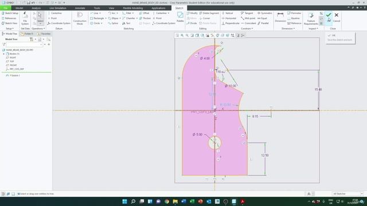Open the sketcher Palette

click(x=180, y=17)
